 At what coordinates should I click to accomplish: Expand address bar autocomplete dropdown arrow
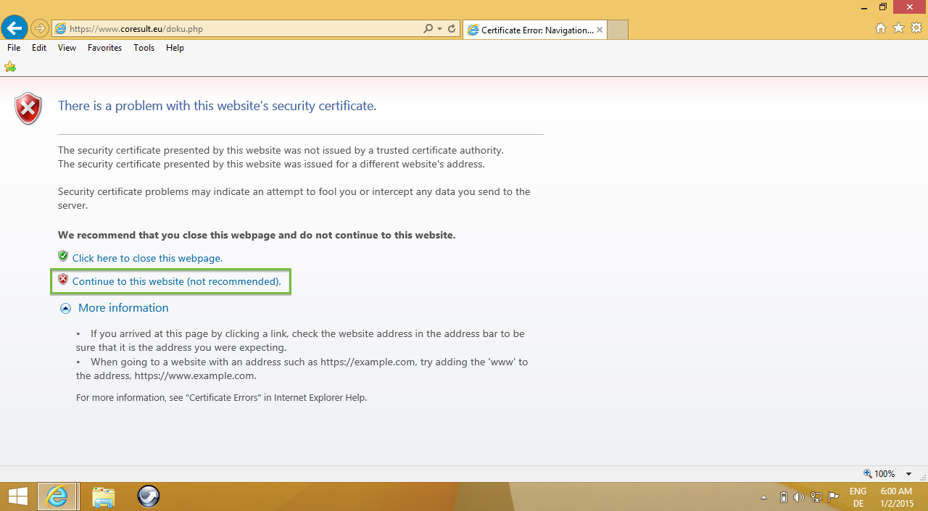point(440,29)
